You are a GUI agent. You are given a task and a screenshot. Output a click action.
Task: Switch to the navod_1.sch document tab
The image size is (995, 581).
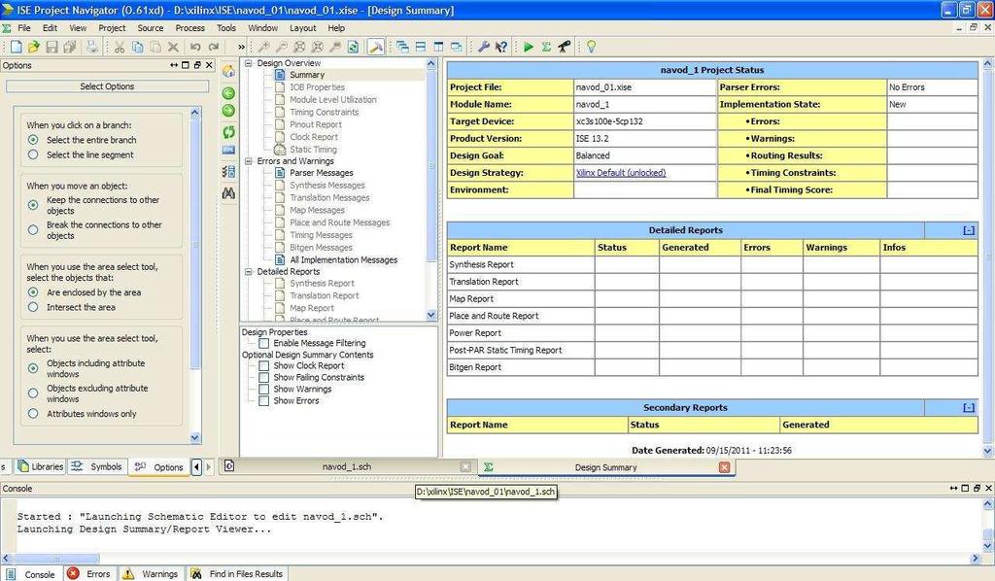[x=347, y=466]
